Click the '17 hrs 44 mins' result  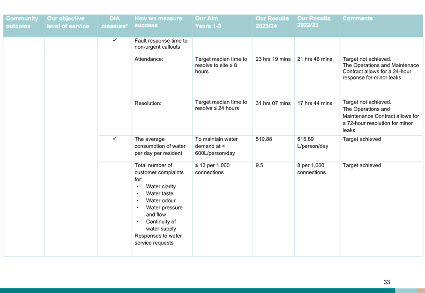[x=315, y=103]
